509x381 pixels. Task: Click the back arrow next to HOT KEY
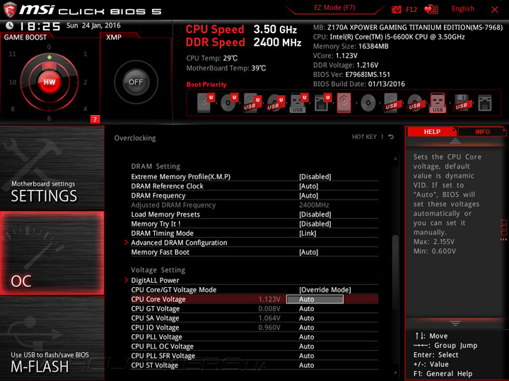(x=391, y=137)
